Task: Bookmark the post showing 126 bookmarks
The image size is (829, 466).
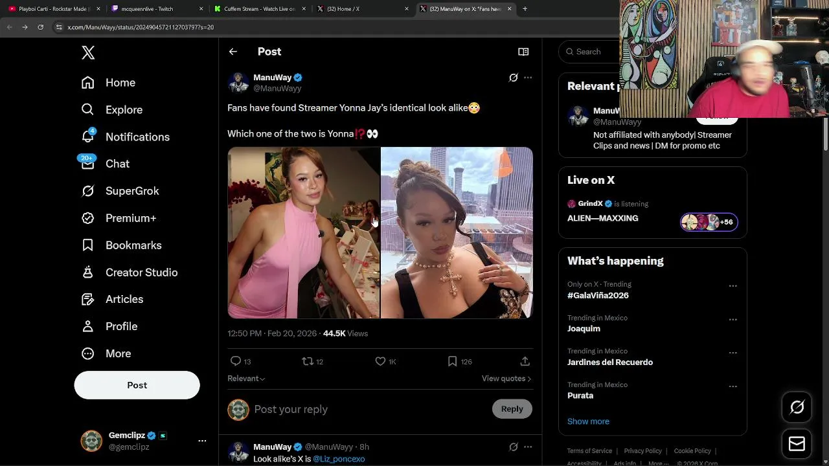Action: click(x=452, y=361)
